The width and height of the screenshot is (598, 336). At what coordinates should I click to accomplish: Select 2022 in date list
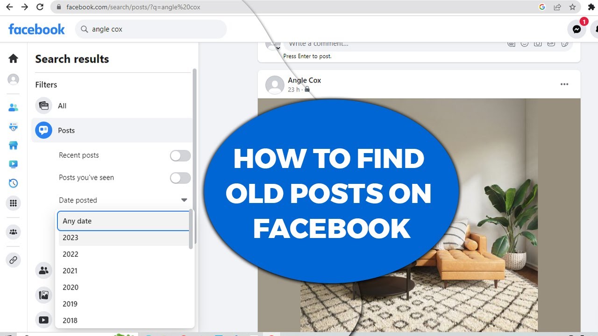[x=123, y=254]
